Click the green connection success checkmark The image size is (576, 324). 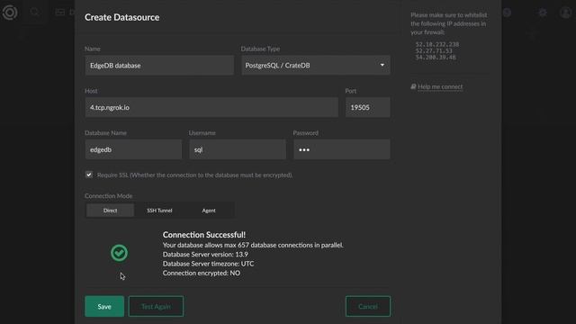[x=119, y=253]
